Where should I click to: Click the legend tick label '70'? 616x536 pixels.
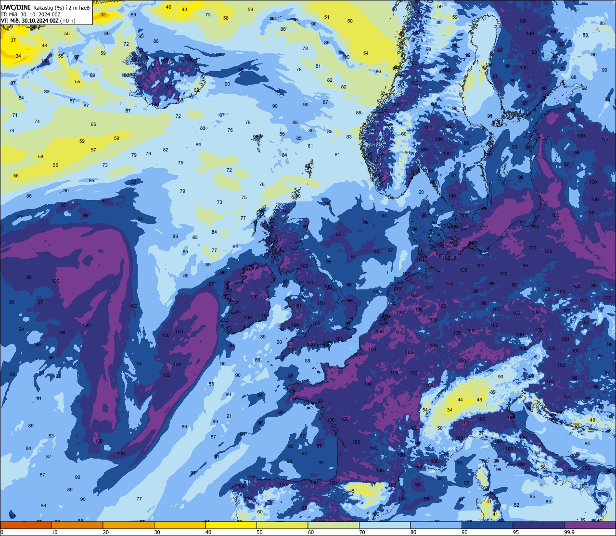coord(362,532)
